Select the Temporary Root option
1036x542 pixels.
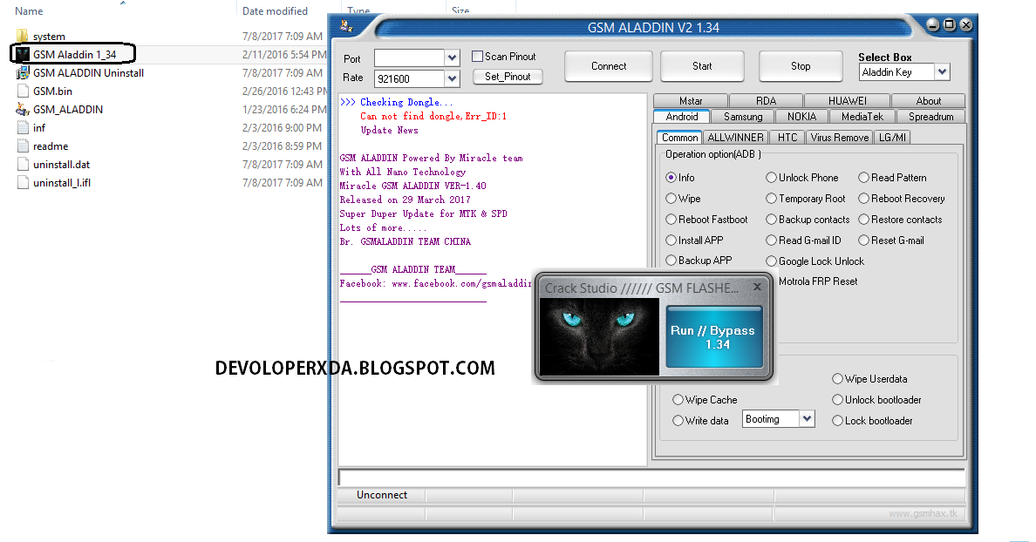click(x=771, y=199)
